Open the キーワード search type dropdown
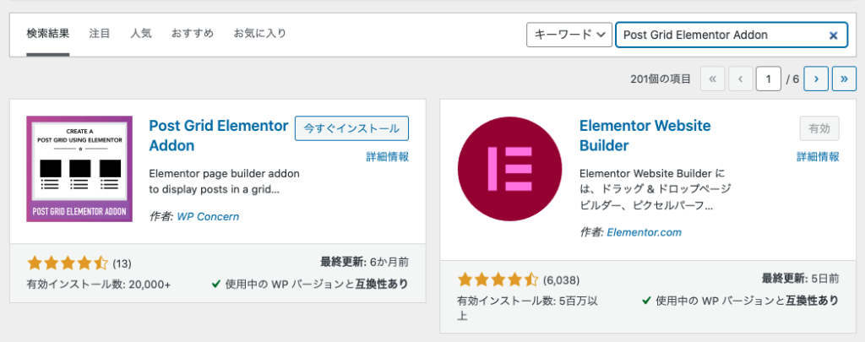Image resolution: width=865 pixels, height=342 pixels. [569, 35]
